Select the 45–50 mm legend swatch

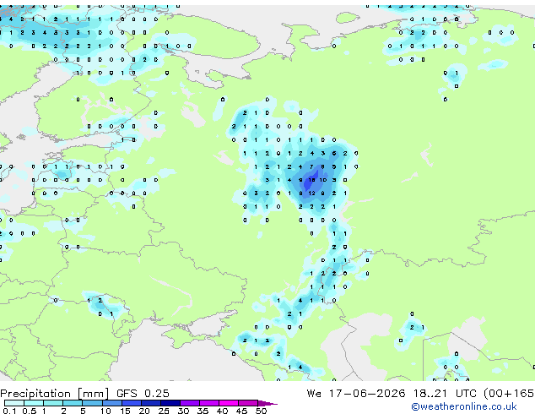tap(248, 403)
